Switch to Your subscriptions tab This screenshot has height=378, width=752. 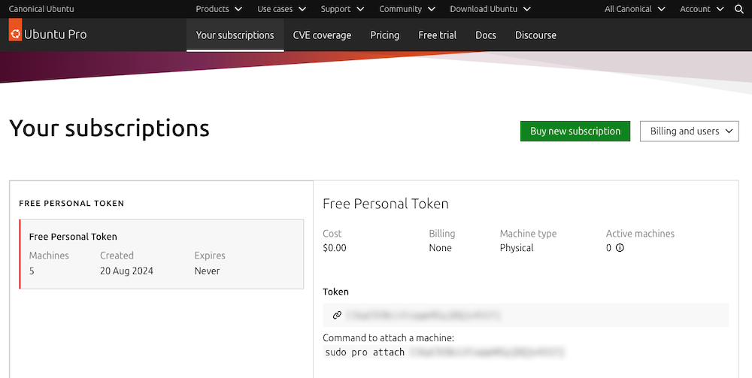235,35
